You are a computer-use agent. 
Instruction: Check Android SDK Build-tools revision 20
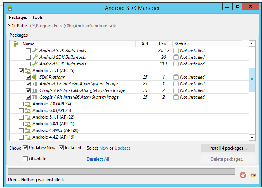(x=28, y=57)
